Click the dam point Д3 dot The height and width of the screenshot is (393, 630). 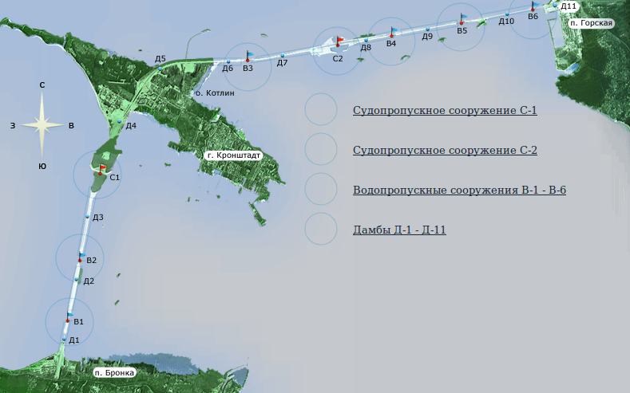[88, 217]
